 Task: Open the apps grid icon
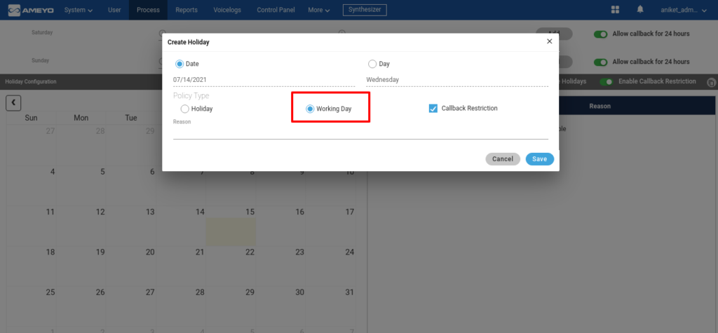[x=616, y=10]
